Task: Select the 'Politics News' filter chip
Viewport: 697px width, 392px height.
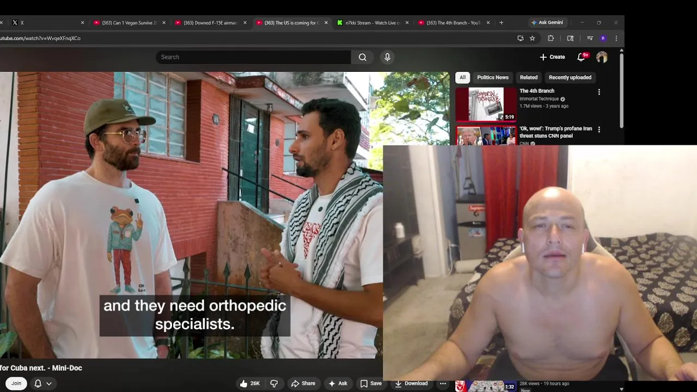Action: point(493,77)
